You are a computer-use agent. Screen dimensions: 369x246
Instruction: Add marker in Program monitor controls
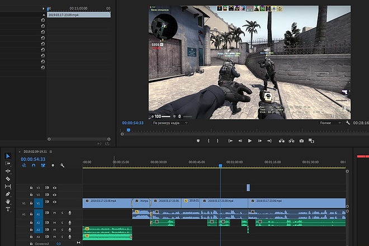(x=198, y=141)
